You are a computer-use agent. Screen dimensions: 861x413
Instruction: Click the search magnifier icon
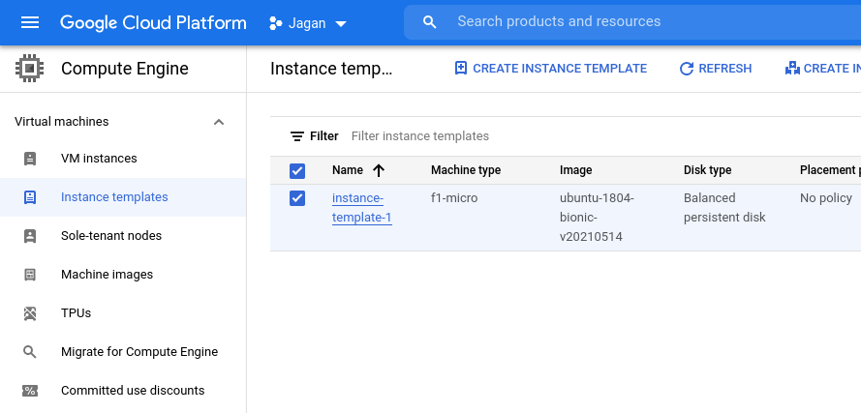430,22
